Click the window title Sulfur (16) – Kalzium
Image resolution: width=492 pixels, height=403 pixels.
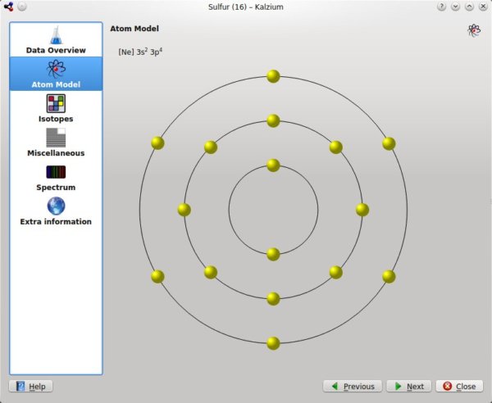coord(246,7)
